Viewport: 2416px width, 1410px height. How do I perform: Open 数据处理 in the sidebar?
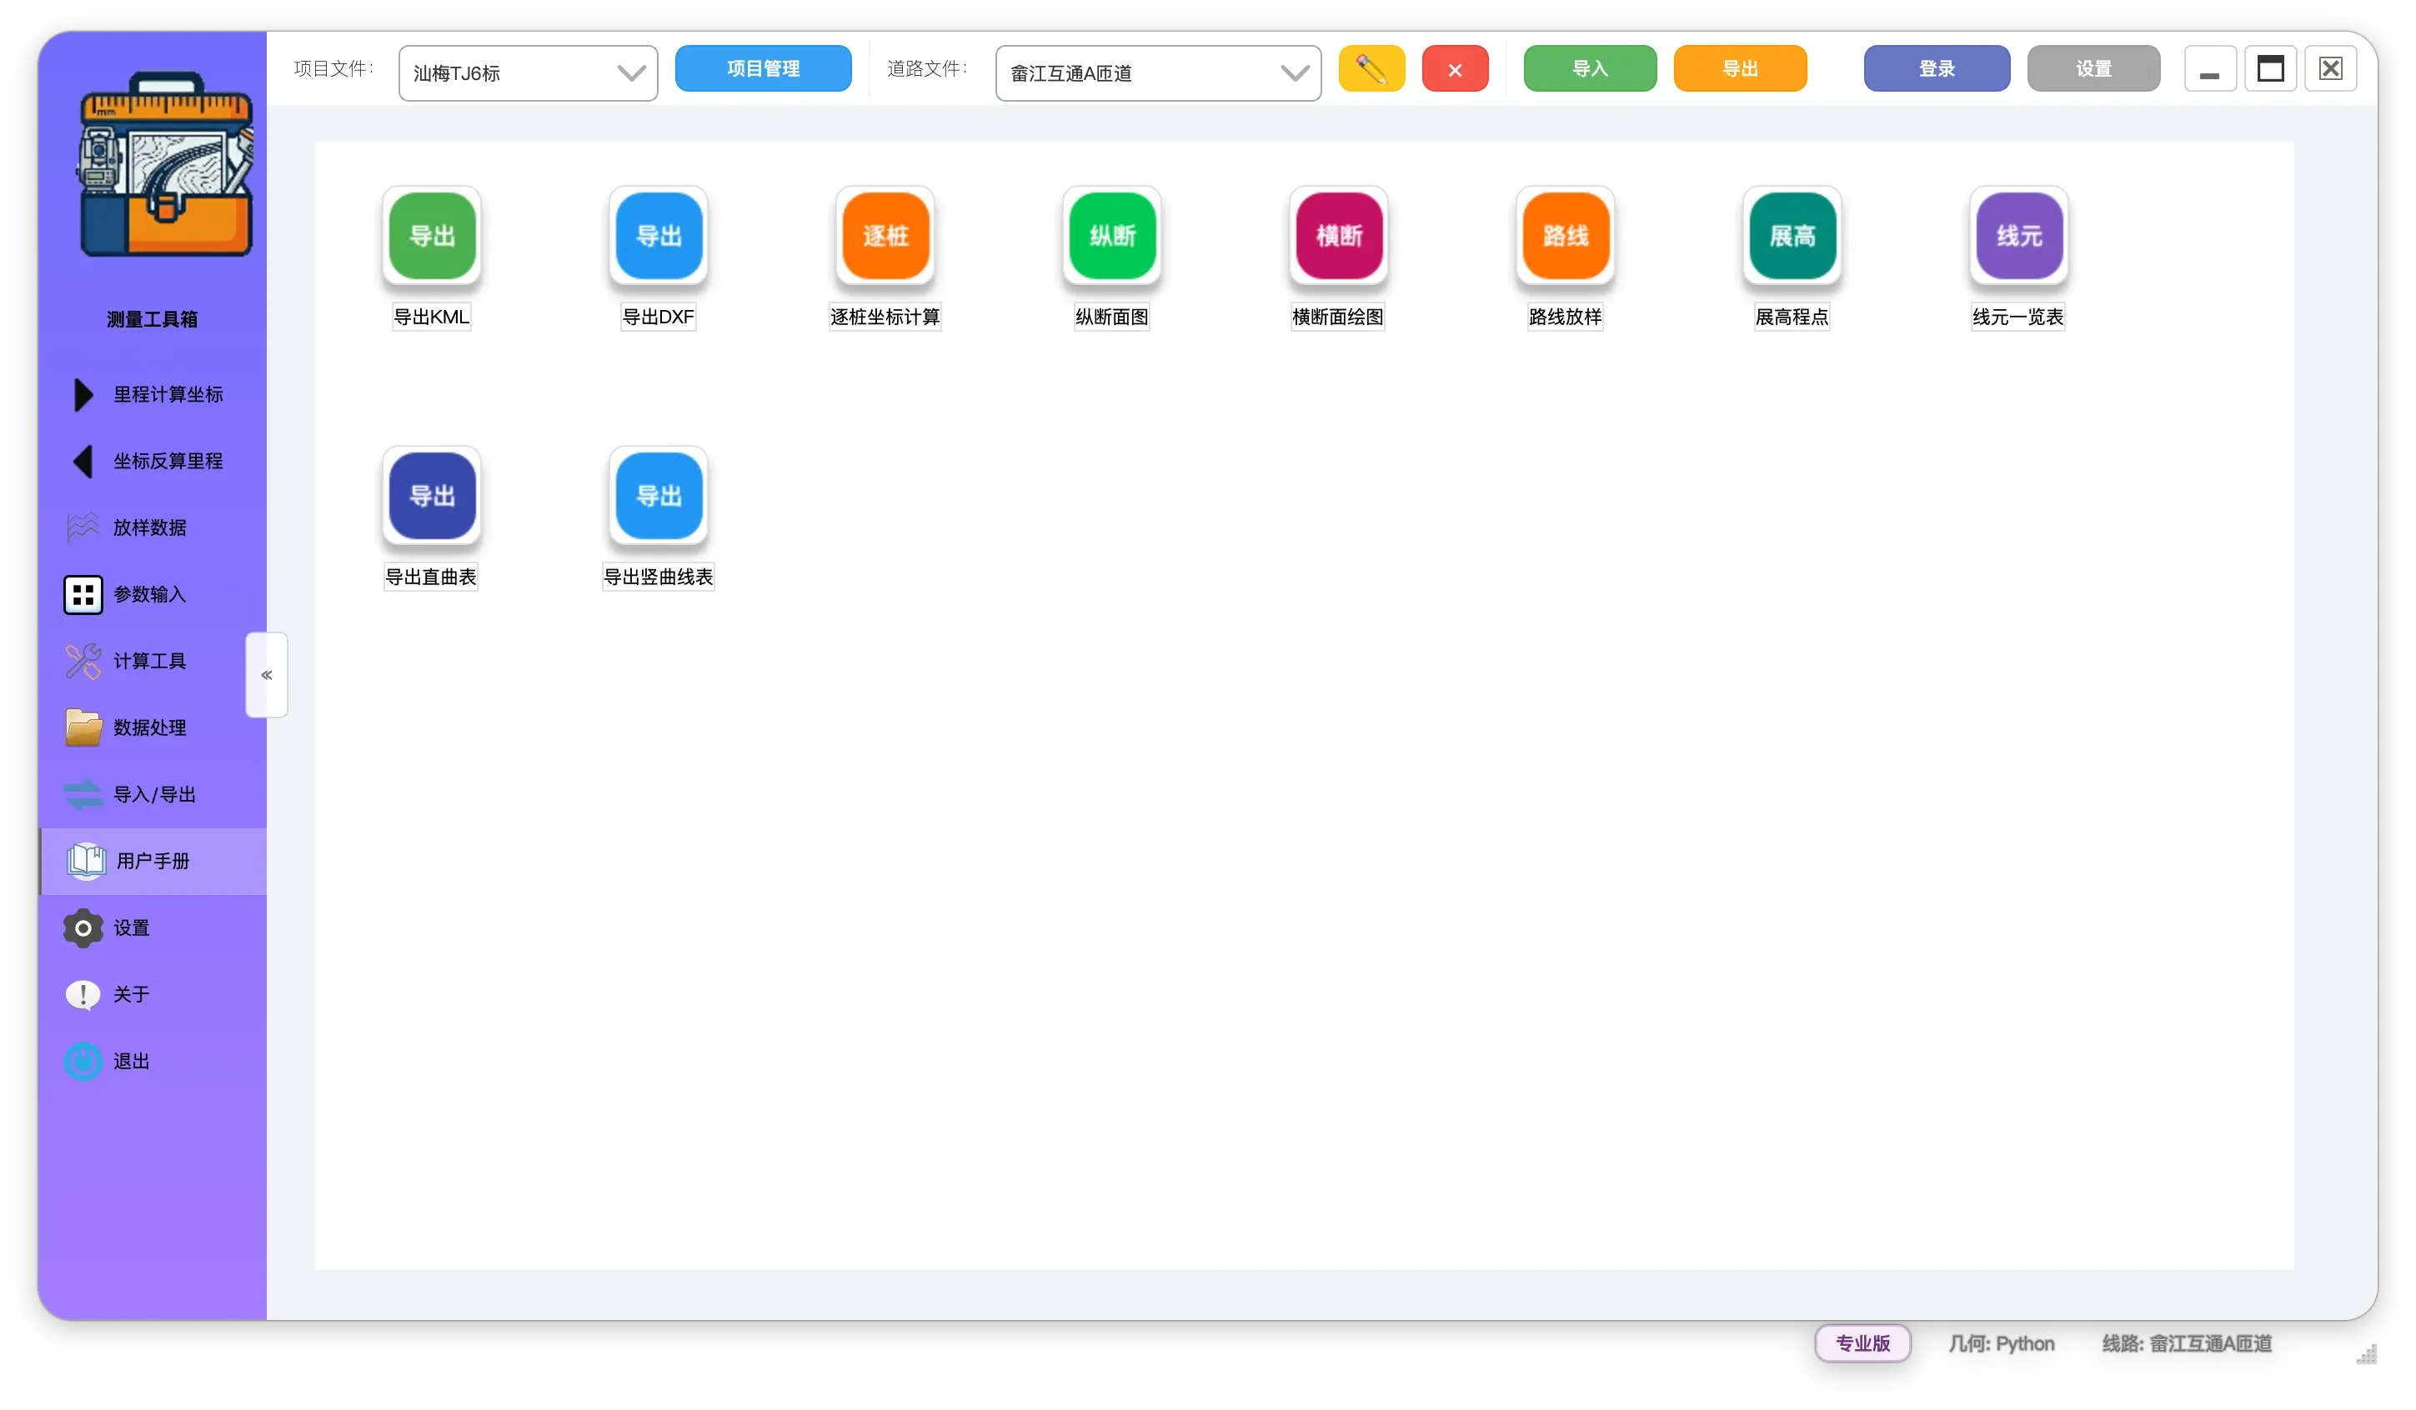coord(153,727)
